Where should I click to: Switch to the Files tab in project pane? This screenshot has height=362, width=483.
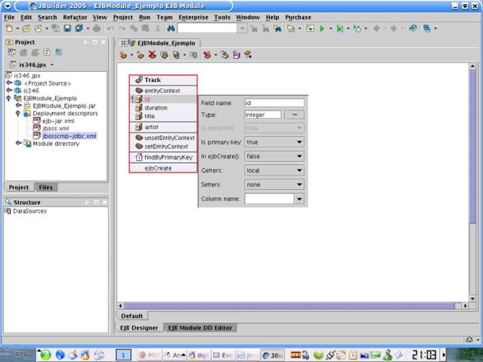45,187
